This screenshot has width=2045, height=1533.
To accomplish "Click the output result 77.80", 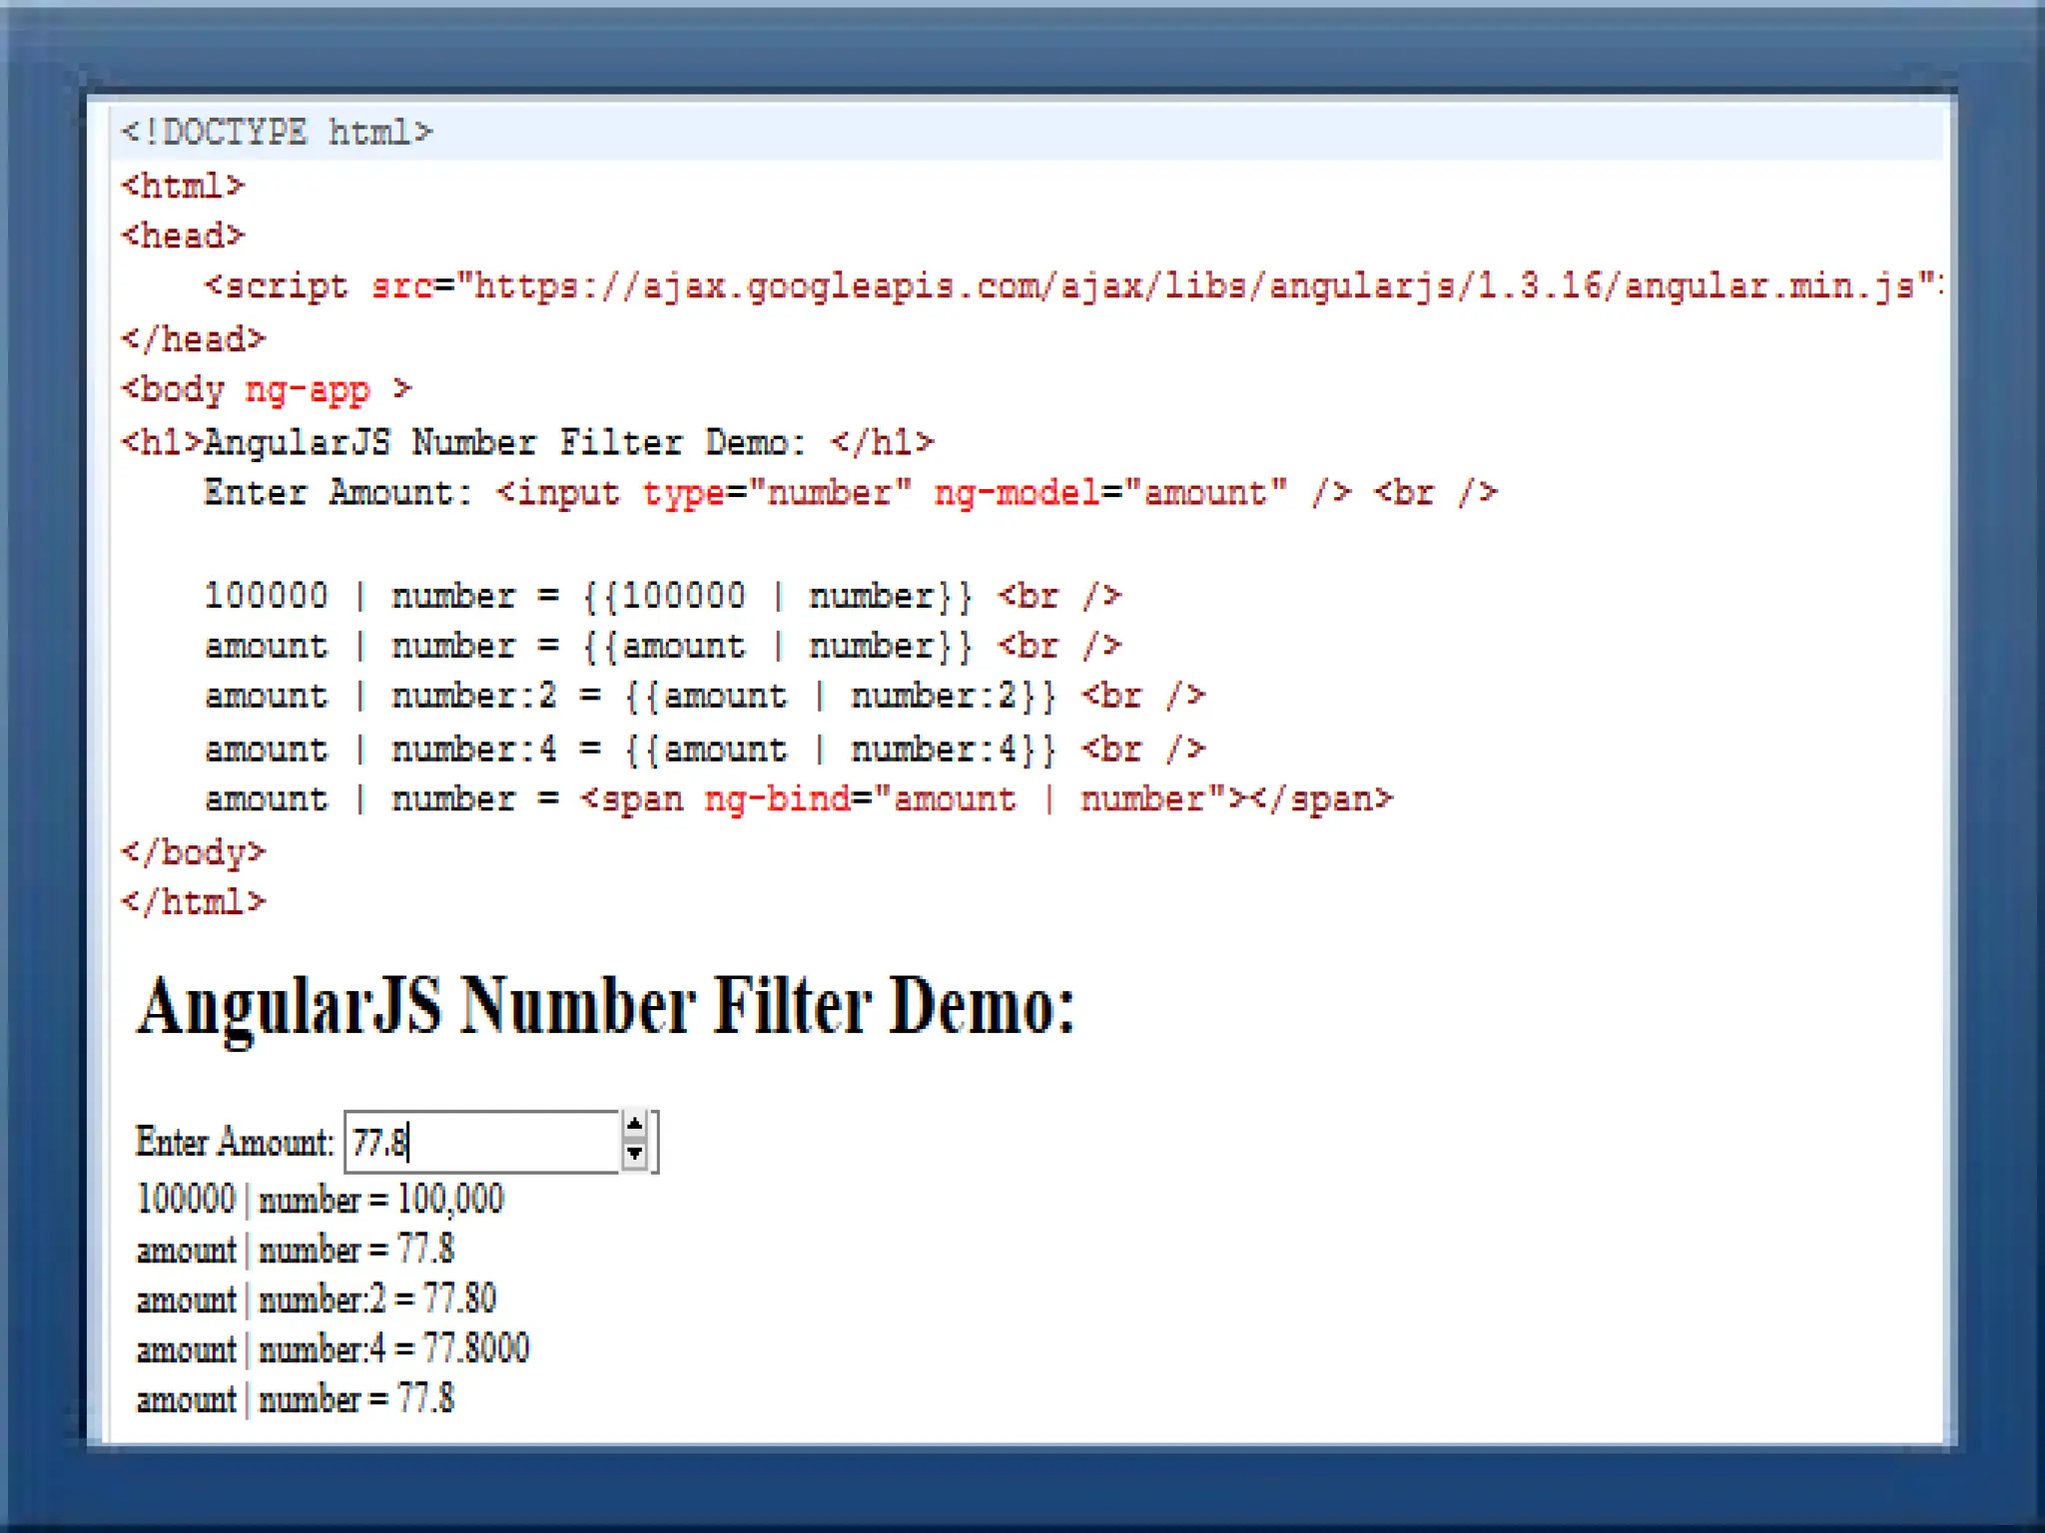I will [459, 1298].
